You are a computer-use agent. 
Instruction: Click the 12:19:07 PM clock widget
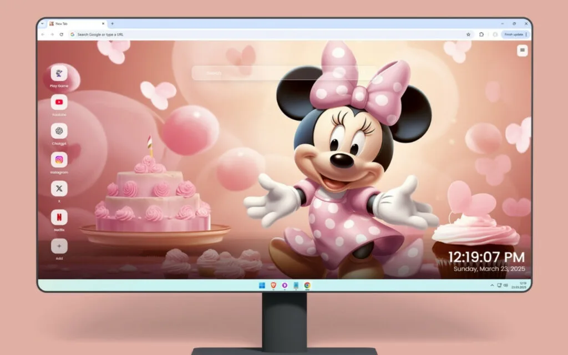[486, 257]
